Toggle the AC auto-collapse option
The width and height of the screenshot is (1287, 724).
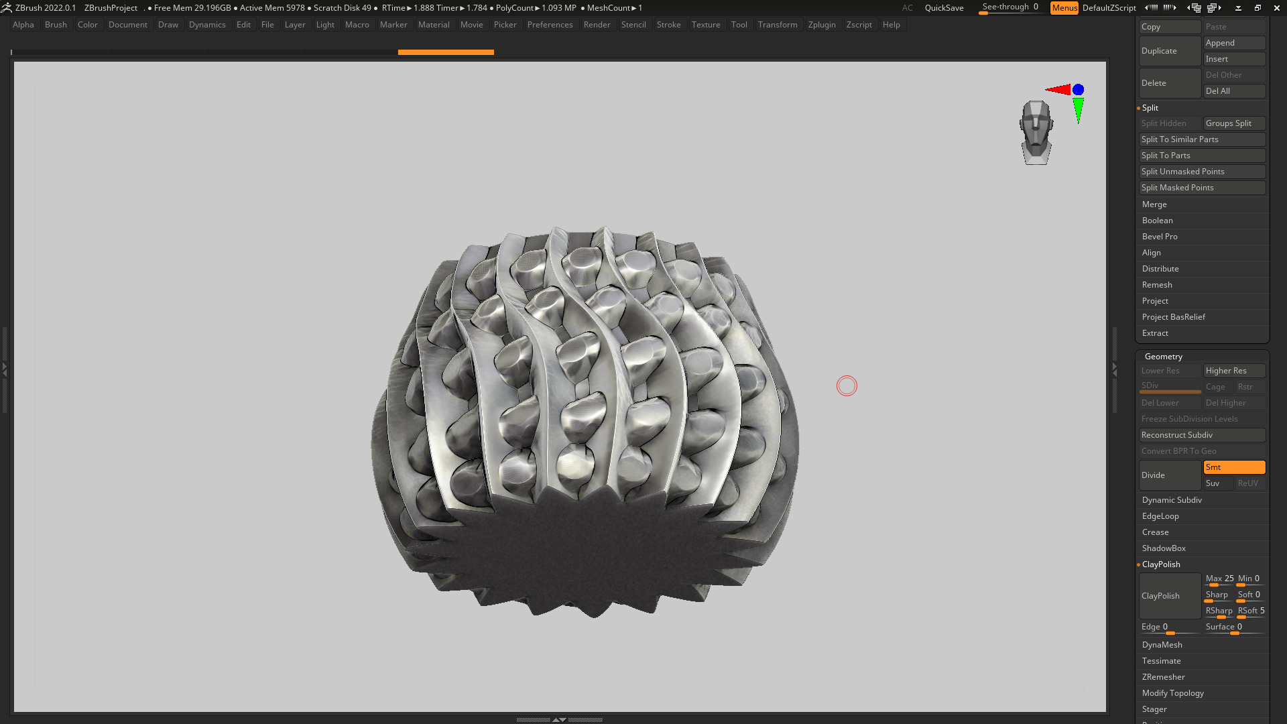pos(907,8)
